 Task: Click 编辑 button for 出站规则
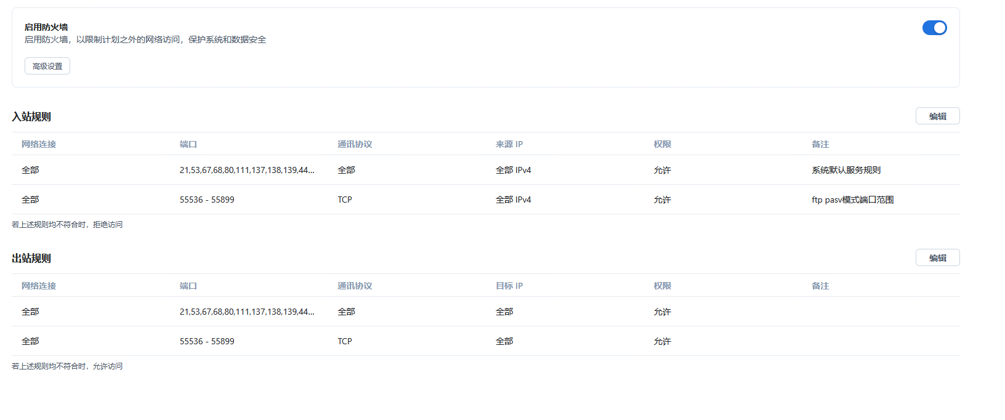937,257
